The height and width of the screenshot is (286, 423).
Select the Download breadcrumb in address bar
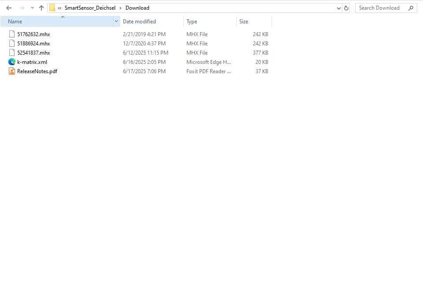(x=137, y=7)
